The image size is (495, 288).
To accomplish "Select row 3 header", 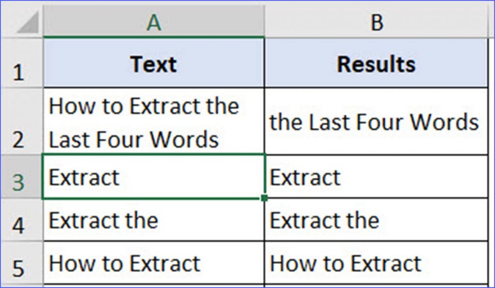I will 21,177.
